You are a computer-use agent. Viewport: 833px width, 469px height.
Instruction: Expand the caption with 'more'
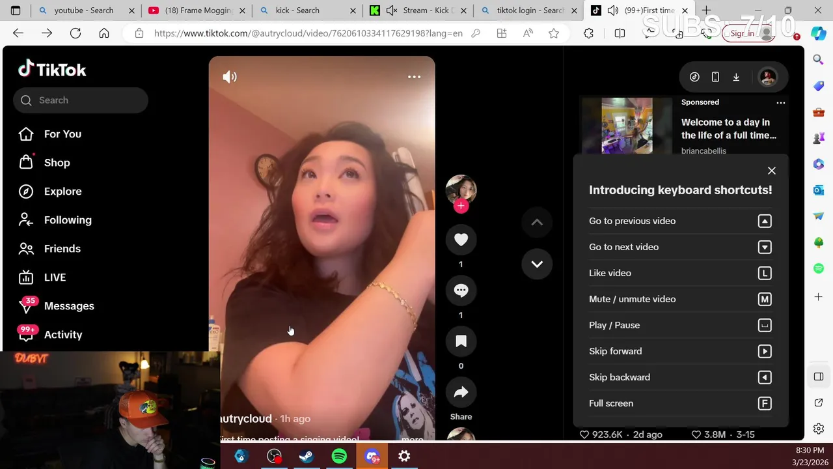pyautogui.click(x=413, y=439)
